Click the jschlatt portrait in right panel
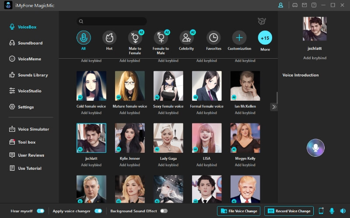The width and height of the screenshot is (350, 218). tap(315, 28)
